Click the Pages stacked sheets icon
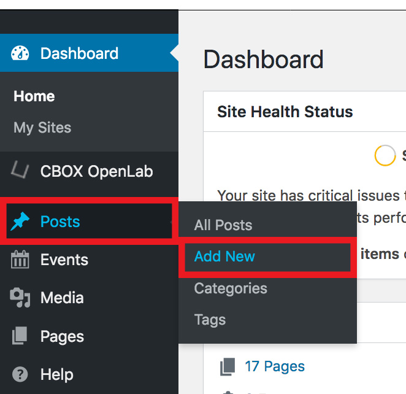 click(20, 336)
